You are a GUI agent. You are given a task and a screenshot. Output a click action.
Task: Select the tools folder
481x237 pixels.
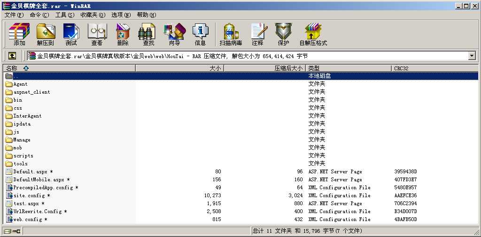(16, 163)
